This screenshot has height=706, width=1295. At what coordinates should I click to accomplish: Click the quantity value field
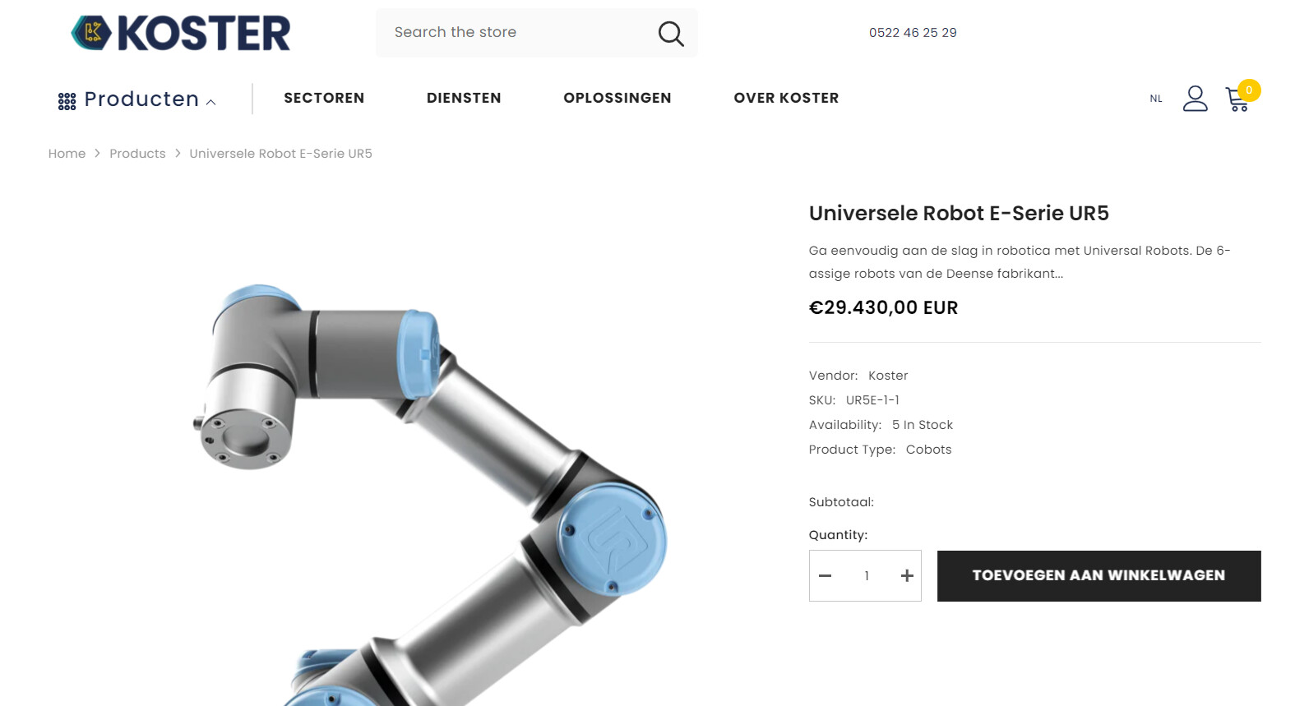867,576
